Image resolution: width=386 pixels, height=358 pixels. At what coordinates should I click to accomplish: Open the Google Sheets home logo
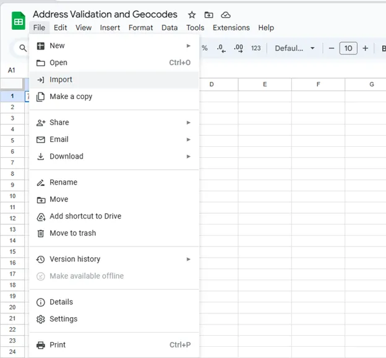point(19,21)
